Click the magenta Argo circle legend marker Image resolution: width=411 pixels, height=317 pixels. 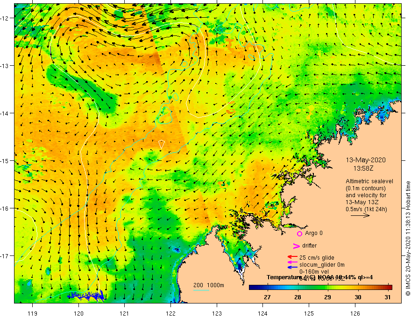(299, 234)
